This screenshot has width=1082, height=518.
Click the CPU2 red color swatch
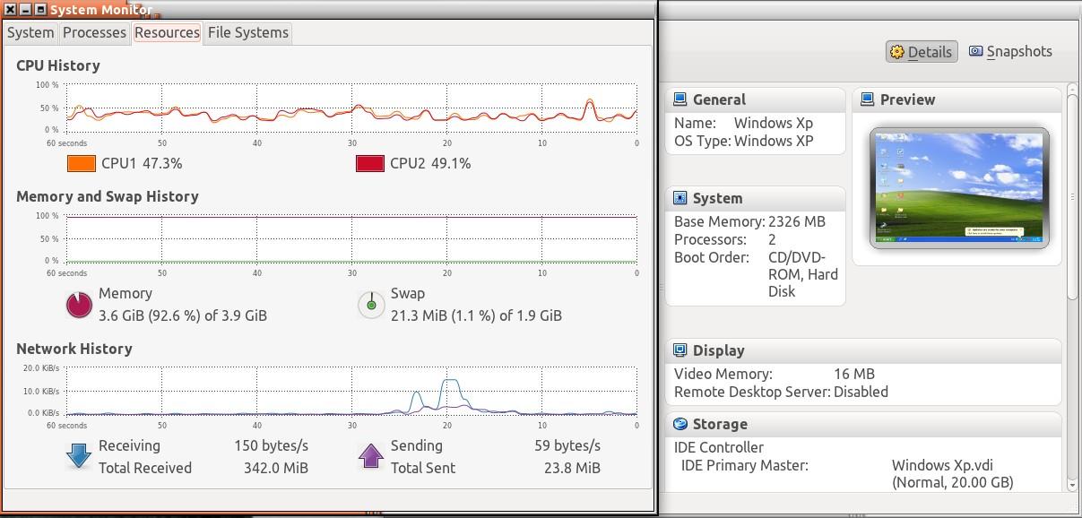pos(370,163)
